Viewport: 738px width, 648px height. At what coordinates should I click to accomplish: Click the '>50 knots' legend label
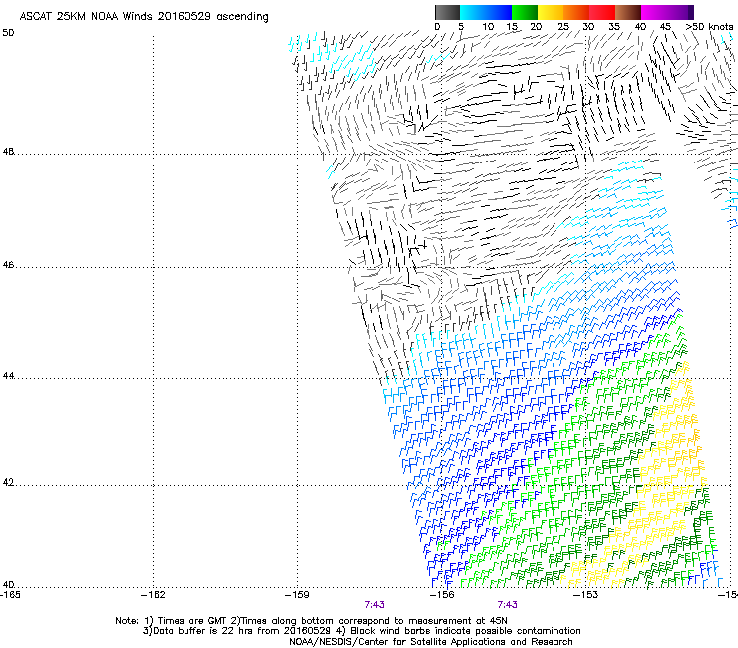pyautogui.click(x=710, y=27)
